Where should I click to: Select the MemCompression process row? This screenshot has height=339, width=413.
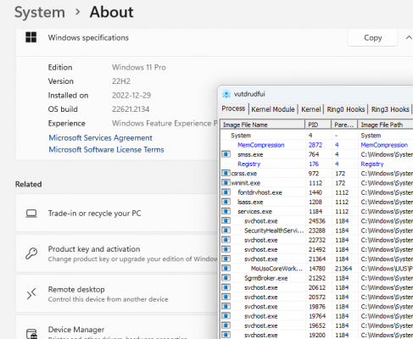coord(316,145)
